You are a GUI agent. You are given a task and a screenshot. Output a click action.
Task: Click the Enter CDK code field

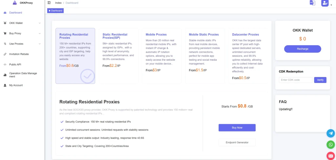coord(295,80)
